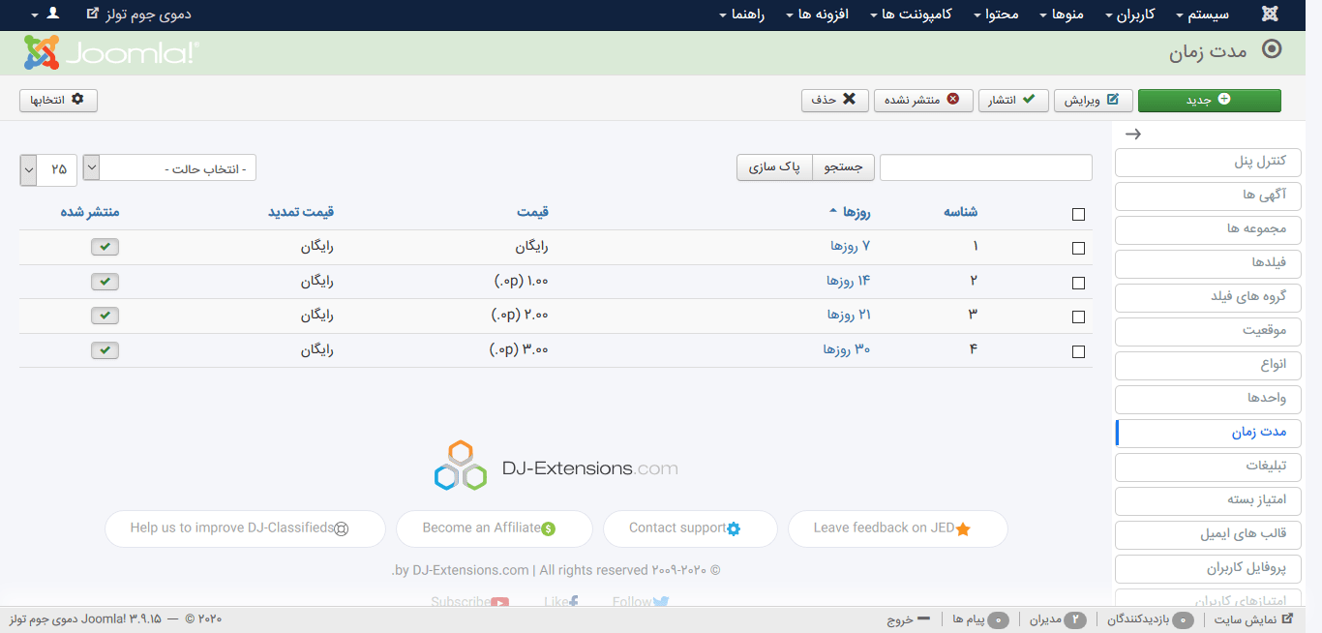
Task: Tick the checkbox for 21 روزها row
Action: (x=1078, y=316)
